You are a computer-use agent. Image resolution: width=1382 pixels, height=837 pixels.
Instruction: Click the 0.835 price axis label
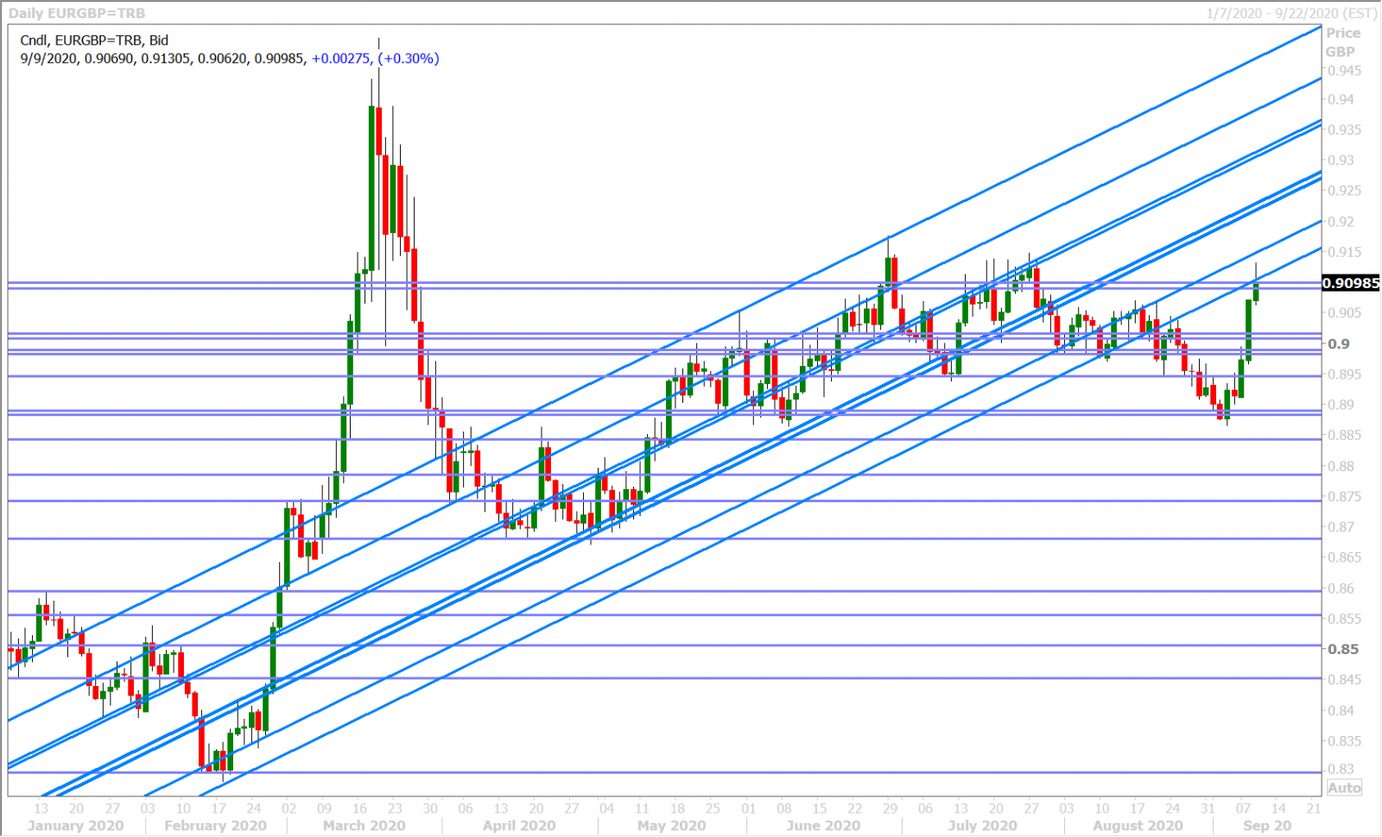[1345, 740]
